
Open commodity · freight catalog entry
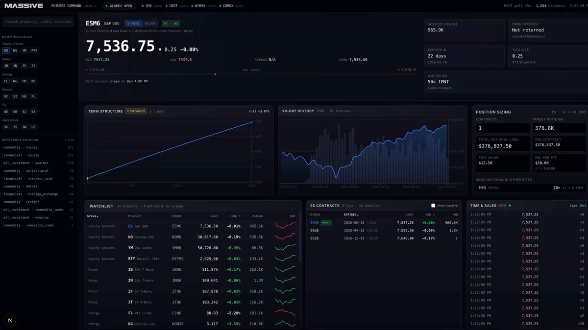coord(38,202)
